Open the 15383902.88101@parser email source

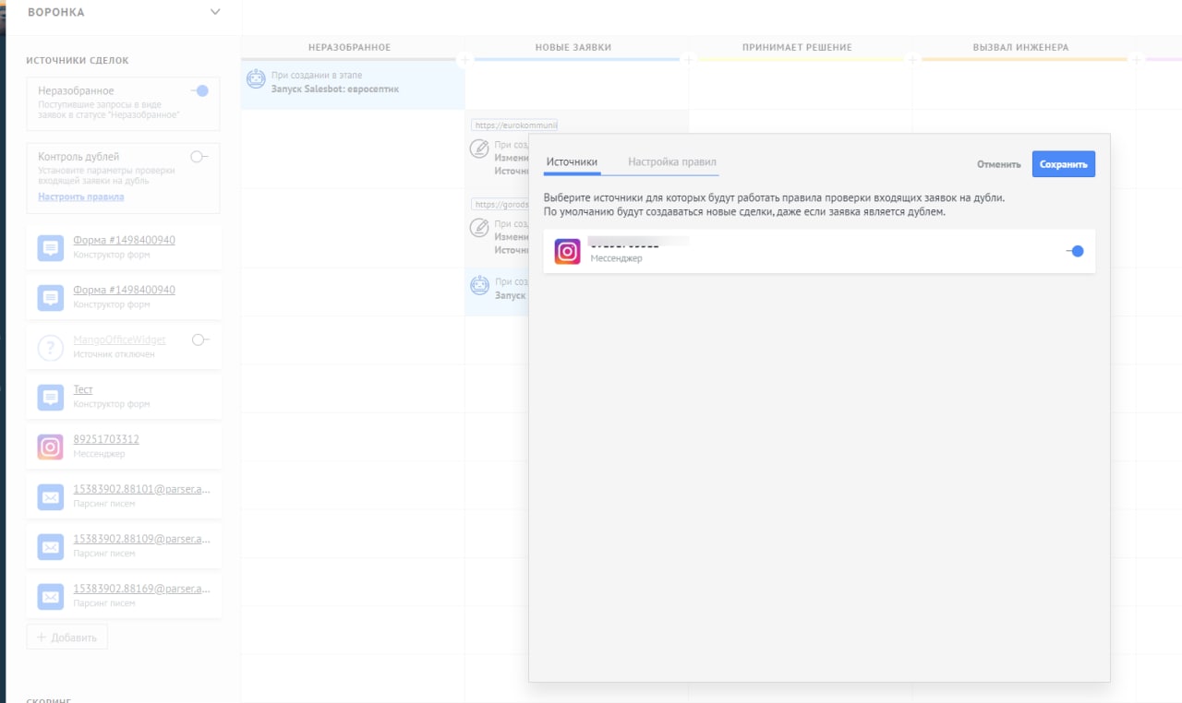(141, 489)
